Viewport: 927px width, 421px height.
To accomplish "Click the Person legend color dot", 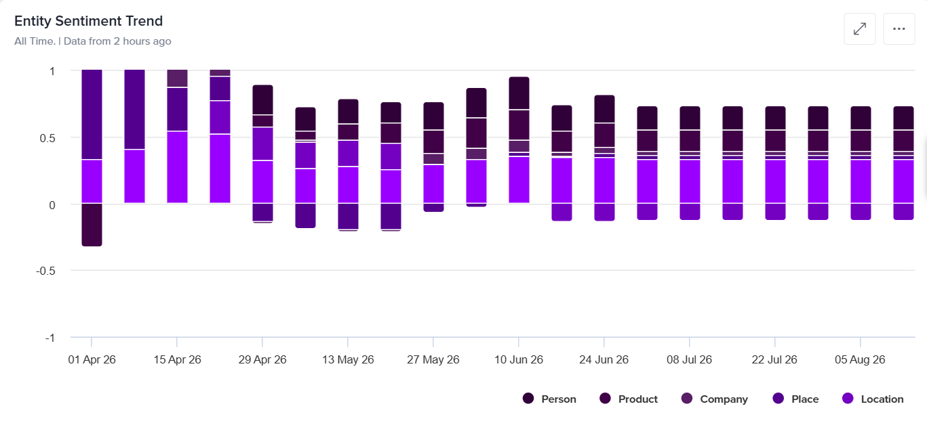I will pos(528,399).
